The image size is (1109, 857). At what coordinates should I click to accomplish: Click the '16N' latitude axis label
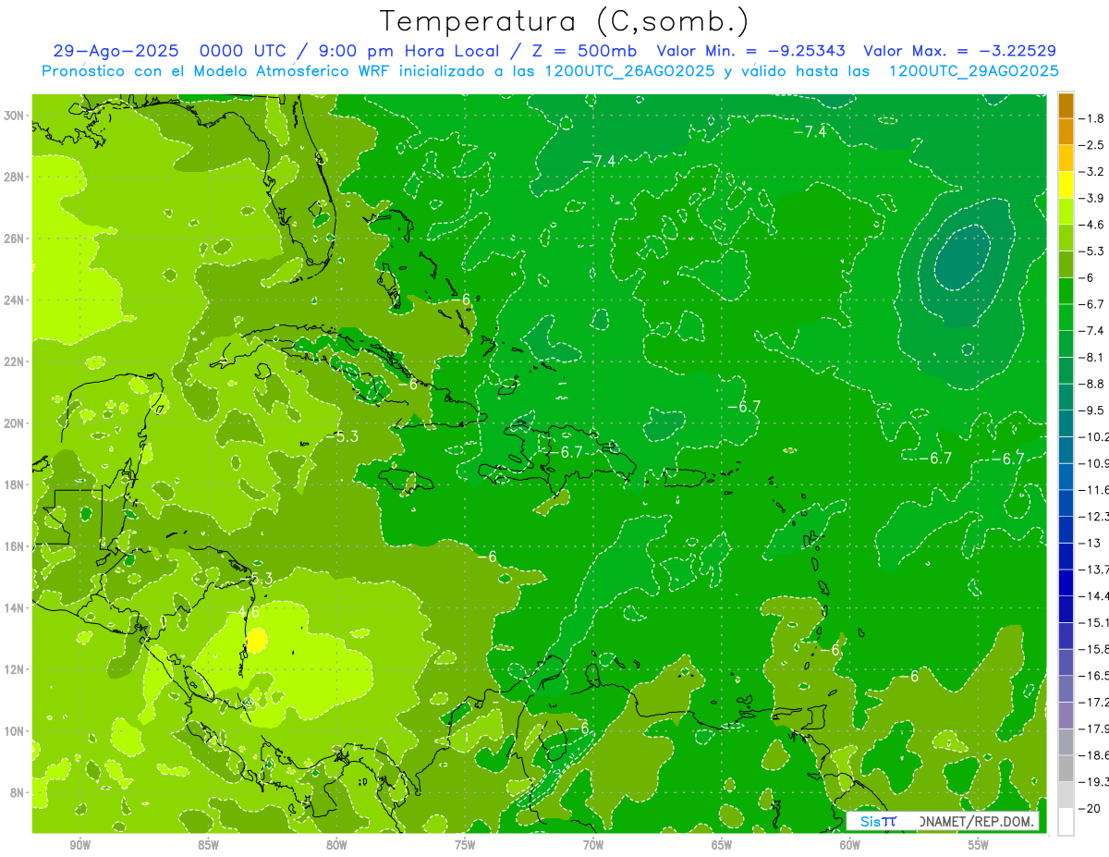click(x=15, y=546)
